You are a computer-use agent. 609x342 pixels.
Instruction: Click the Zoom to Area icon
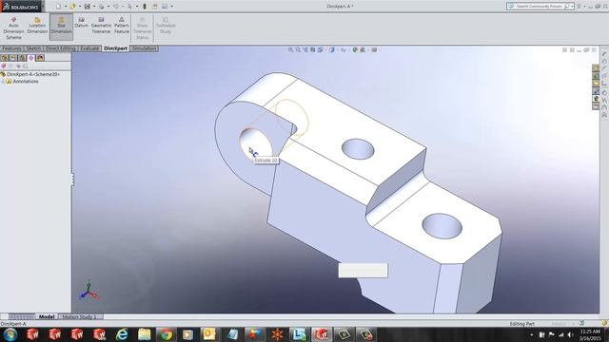(x=298, y=49)
